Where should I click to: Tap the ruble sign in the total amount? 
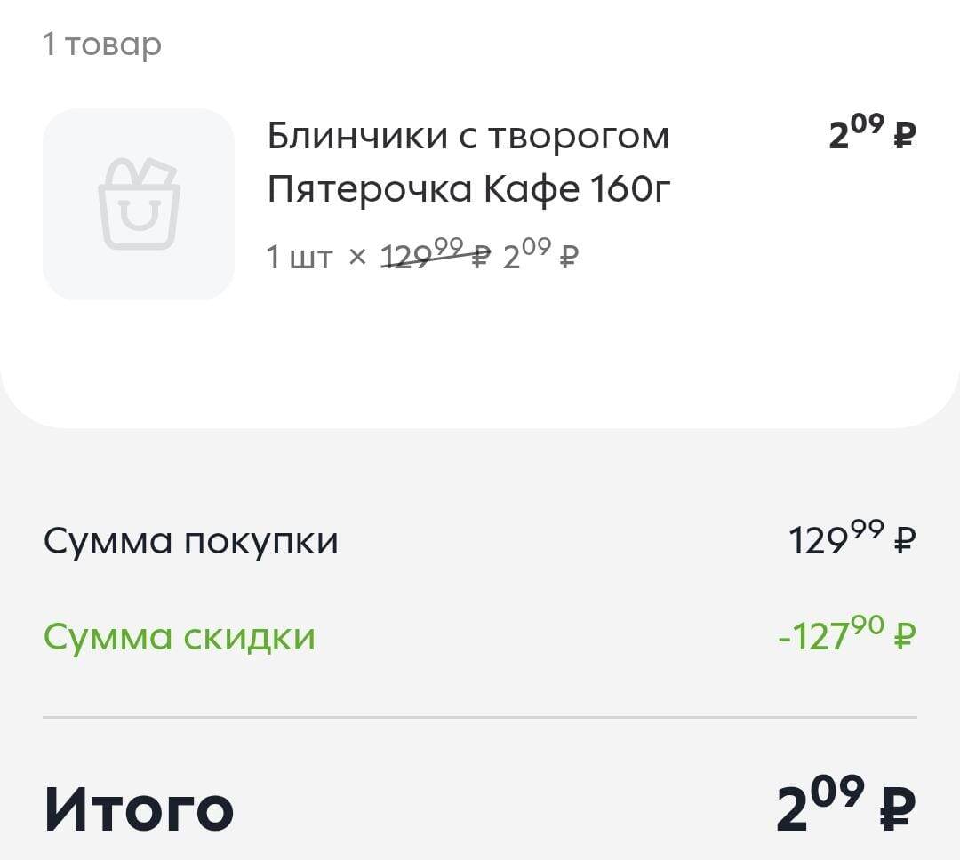(x=898, y=810)
